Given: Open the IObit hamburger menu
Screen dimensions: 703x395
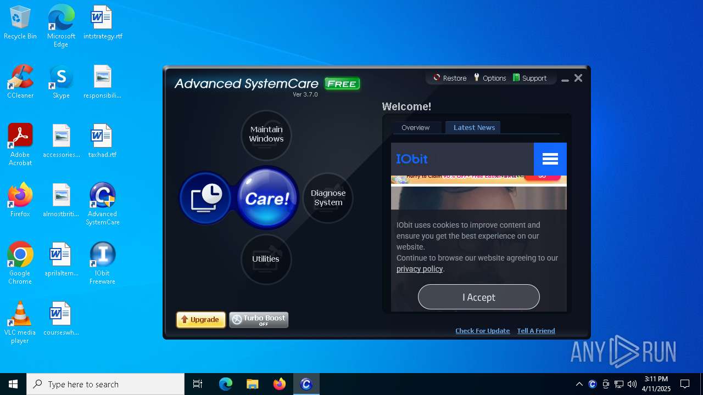Looking at the screenshot, I should click(550, 159).
